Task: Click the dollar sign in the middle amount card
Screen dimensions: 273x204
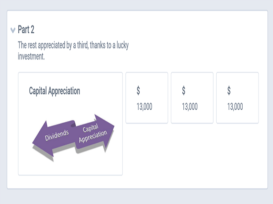Action: [x=184, y=91]
